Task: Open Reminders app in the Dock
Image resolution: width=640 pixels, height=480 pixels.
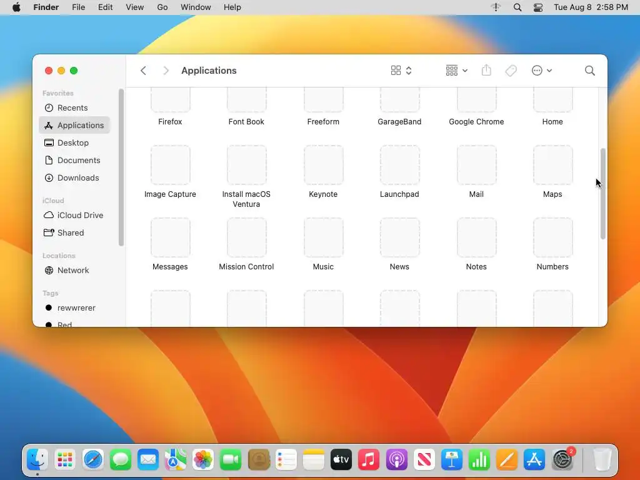Action: pyautogui.click(x=286, y=459)
